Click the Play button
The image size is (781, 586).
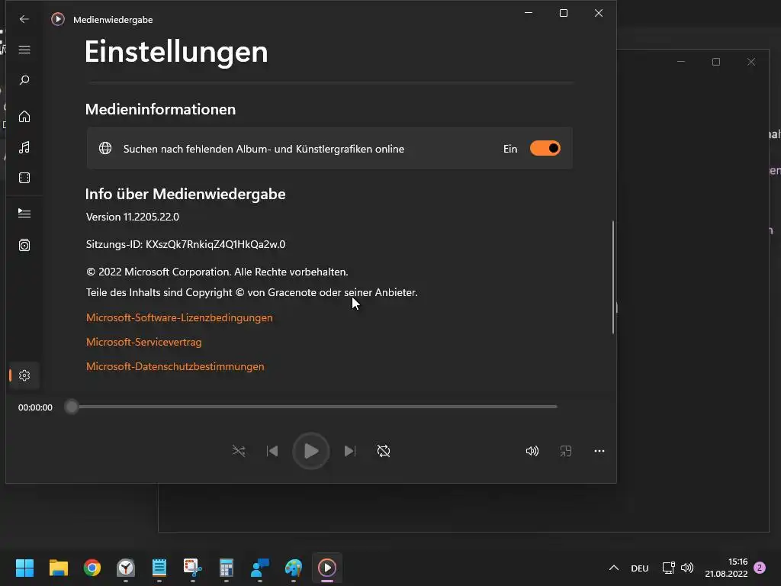coord(311,451)
